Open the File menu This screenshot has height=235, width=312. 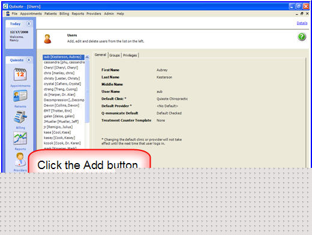14,14
